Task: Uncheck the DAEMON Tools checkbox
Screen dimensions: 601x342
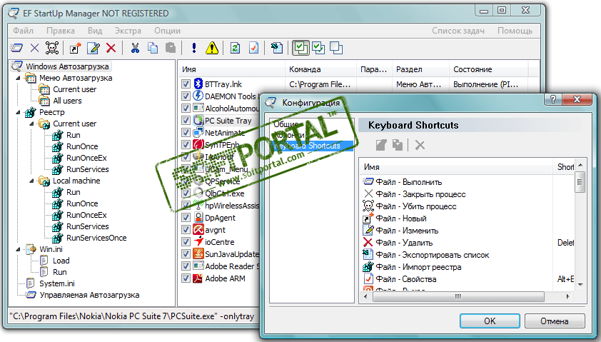Action: 186,96
